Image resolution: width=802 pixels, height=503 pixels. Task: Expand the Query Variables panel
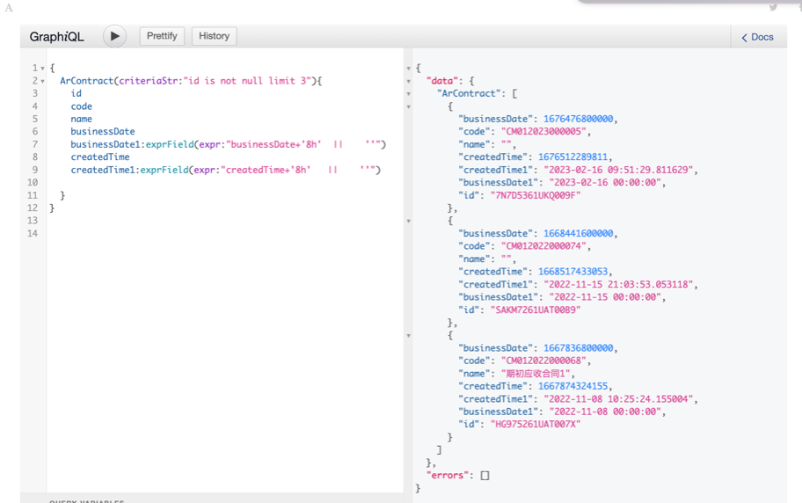[86, 500]
